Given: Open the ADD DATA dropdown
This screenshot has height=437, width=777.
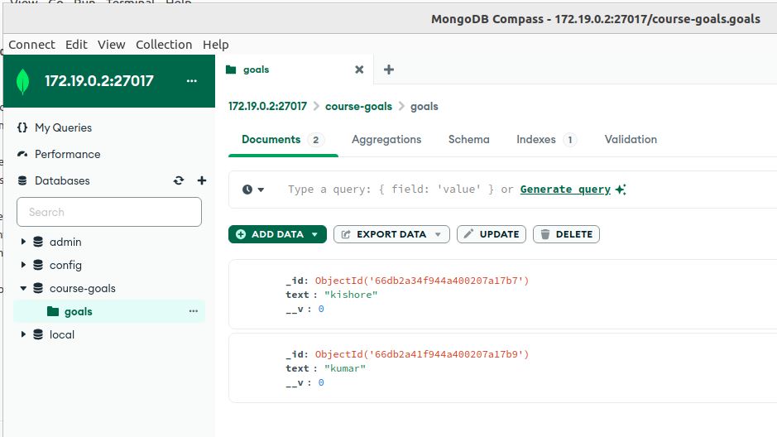Looking at the screenshot, I should click(277, 234).
